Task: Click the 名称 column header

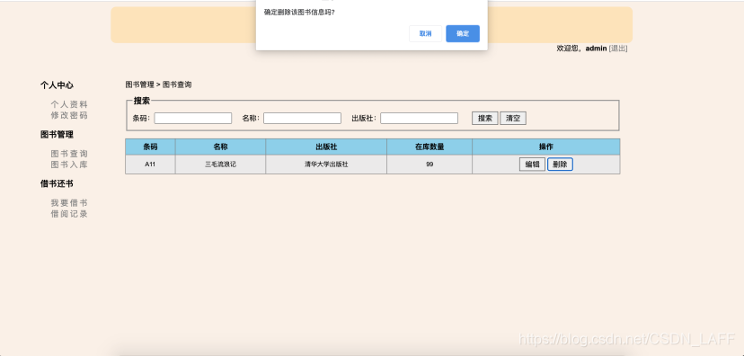Action: tap(221, 147)
